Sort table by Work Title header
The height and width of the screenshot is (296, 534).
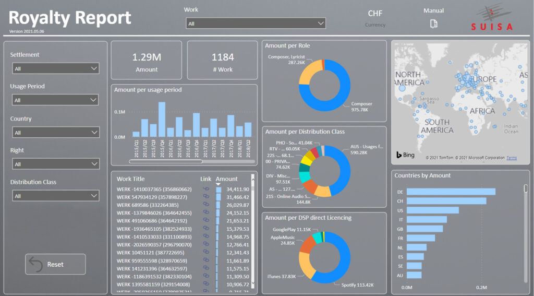tap(130, 179)
